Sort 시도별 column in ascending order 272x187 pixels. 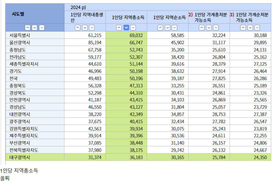pos(28,28)
